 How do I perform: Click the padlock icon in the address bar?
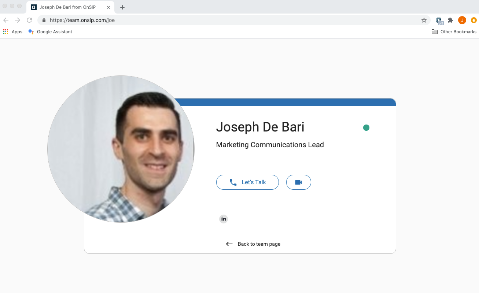[44, 20]
